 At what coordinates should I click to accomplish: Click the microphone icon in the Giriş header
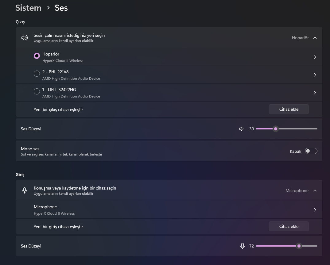point(25,190)
